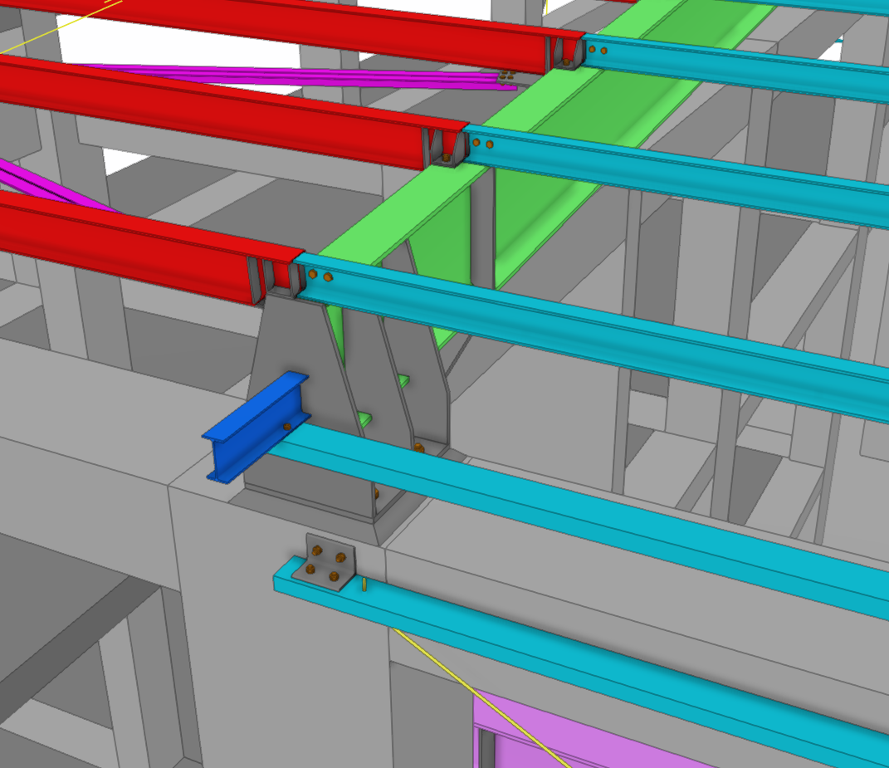Select the nearest red beam

(125, 241)
